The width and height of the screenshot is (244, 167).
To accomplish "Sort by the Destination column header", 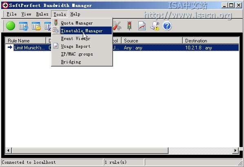I will (x=211, y=41).
